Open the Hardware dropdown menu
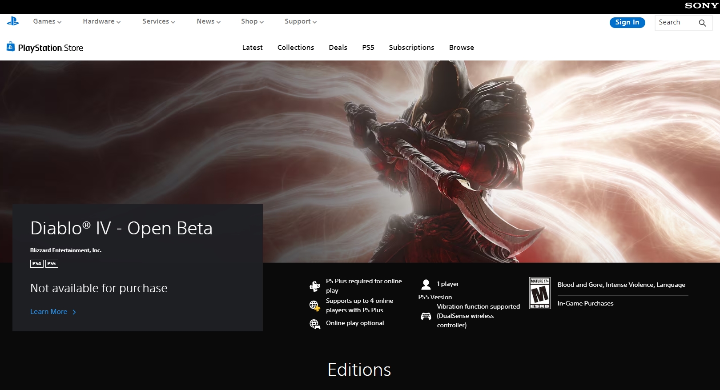This screenshot has height=390, width=720. tap(101, 21)
